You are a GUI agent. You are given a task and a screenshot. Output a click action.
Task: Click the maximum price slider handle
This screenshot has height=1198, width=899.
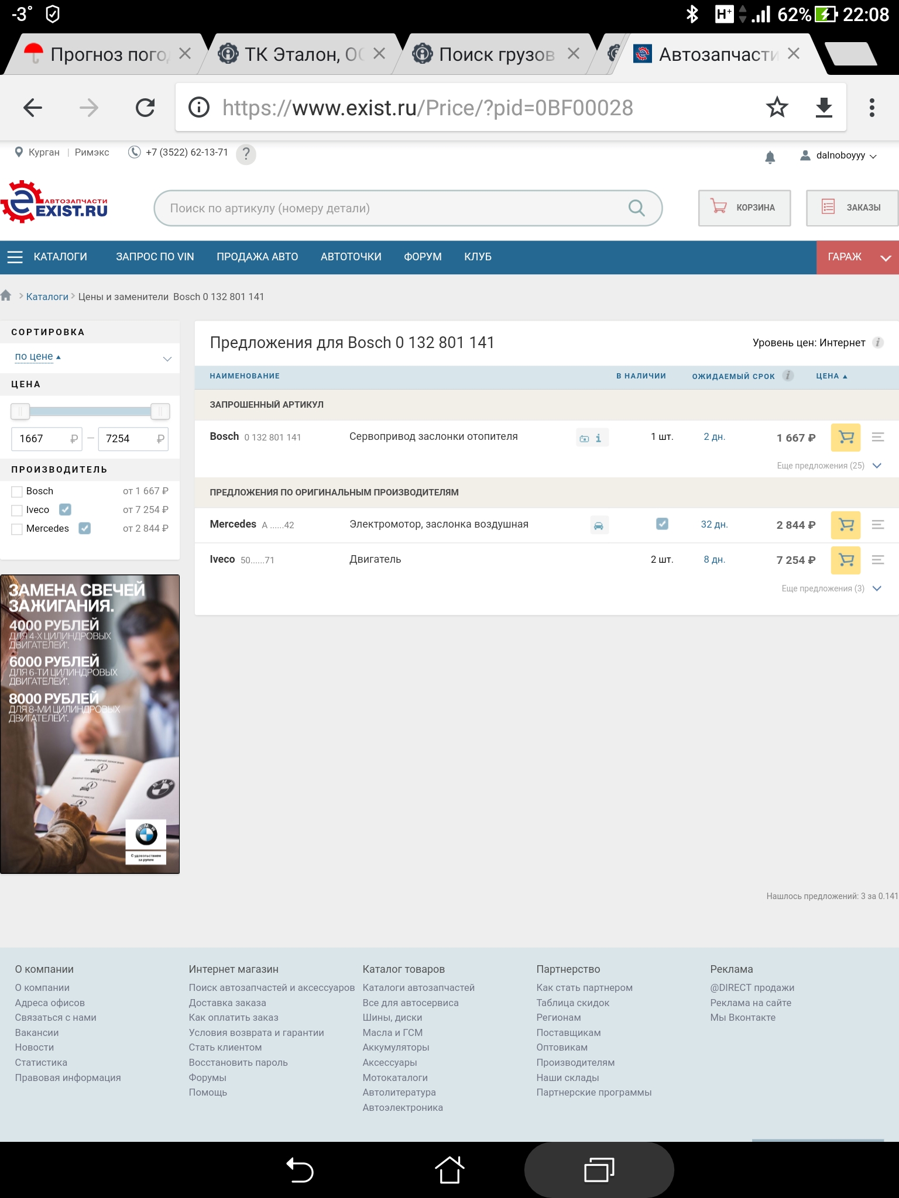tap(160, 411)
